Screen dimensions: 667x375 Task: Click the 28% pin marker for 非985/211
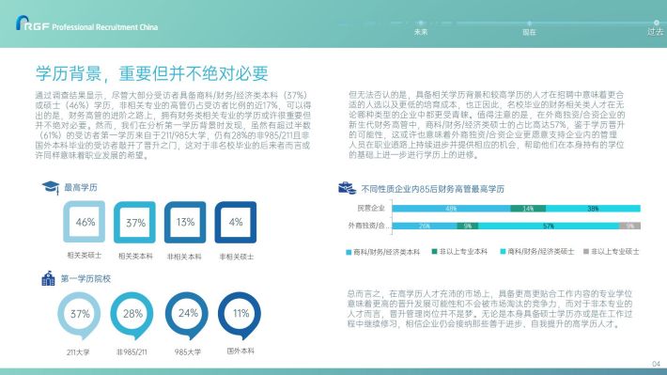point(132,316)
